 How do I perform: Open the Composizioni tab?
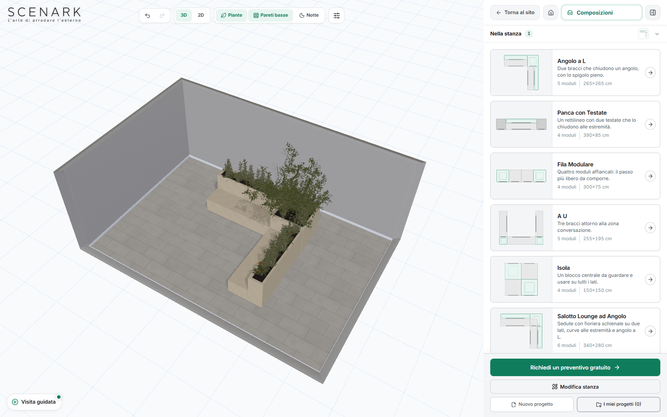click(x=602, y=13)
